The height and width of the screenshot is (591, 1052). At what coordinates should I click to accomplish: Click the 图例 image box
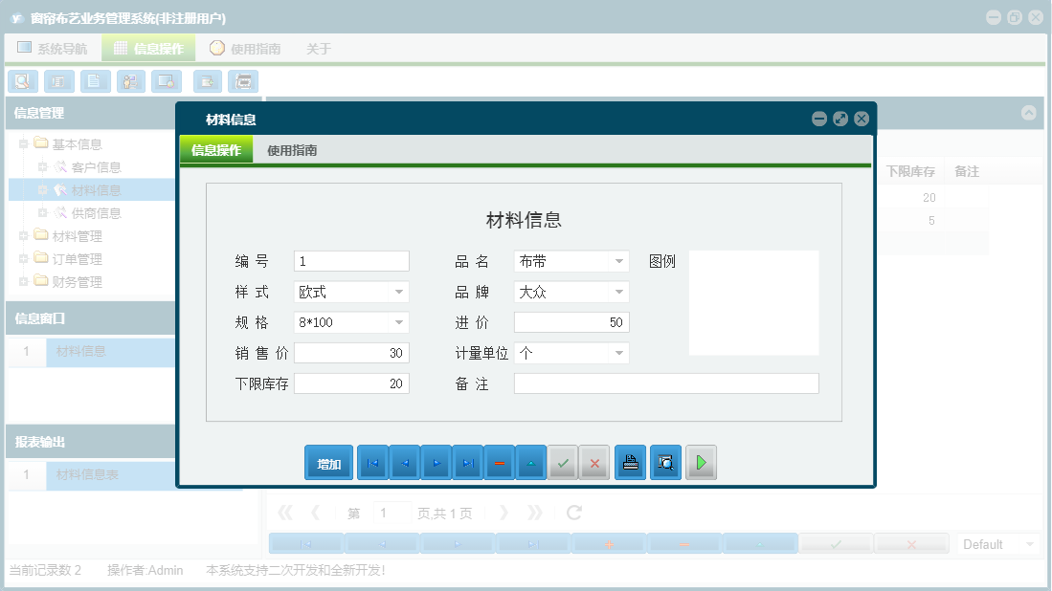tap(754, 303)
